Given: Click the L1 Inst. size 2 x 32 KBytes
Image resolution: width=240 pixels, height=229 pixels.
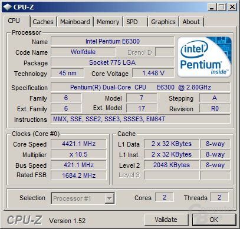Looking at the screenshot, I should click(172, 154).
